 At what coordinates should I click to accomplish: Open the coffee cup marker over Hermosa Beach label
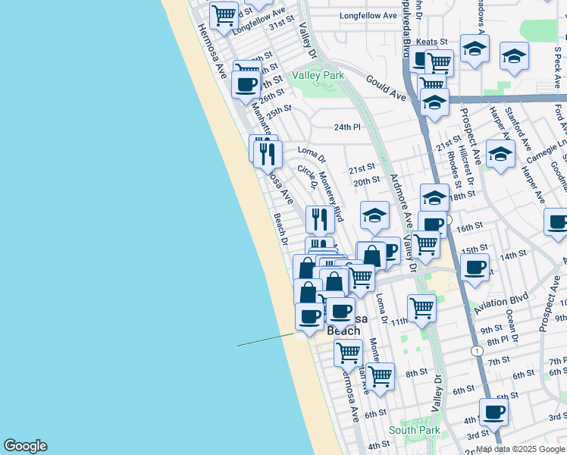click(x=340, y=312)
